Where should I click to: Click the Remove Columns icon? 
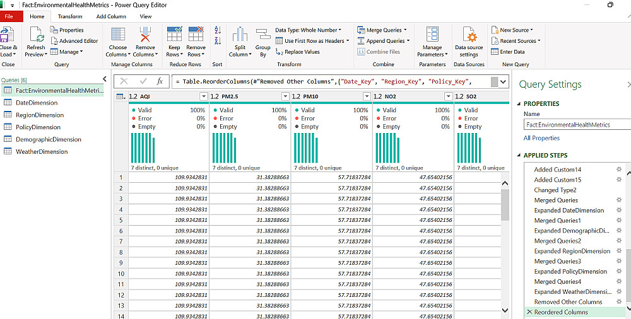pyautogui.click(x=145, y=35)
